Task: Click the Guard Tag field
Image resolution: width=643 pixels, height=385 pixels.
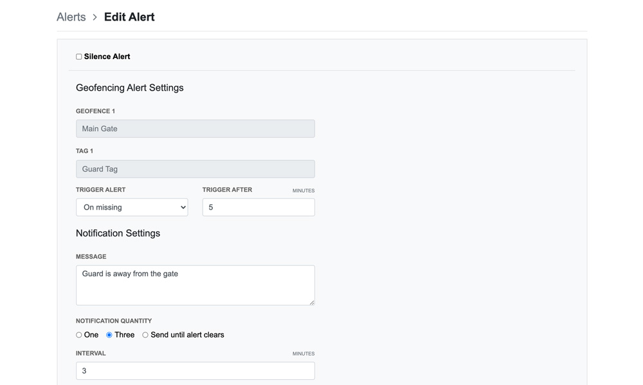Action: click(x=195, y=168)
